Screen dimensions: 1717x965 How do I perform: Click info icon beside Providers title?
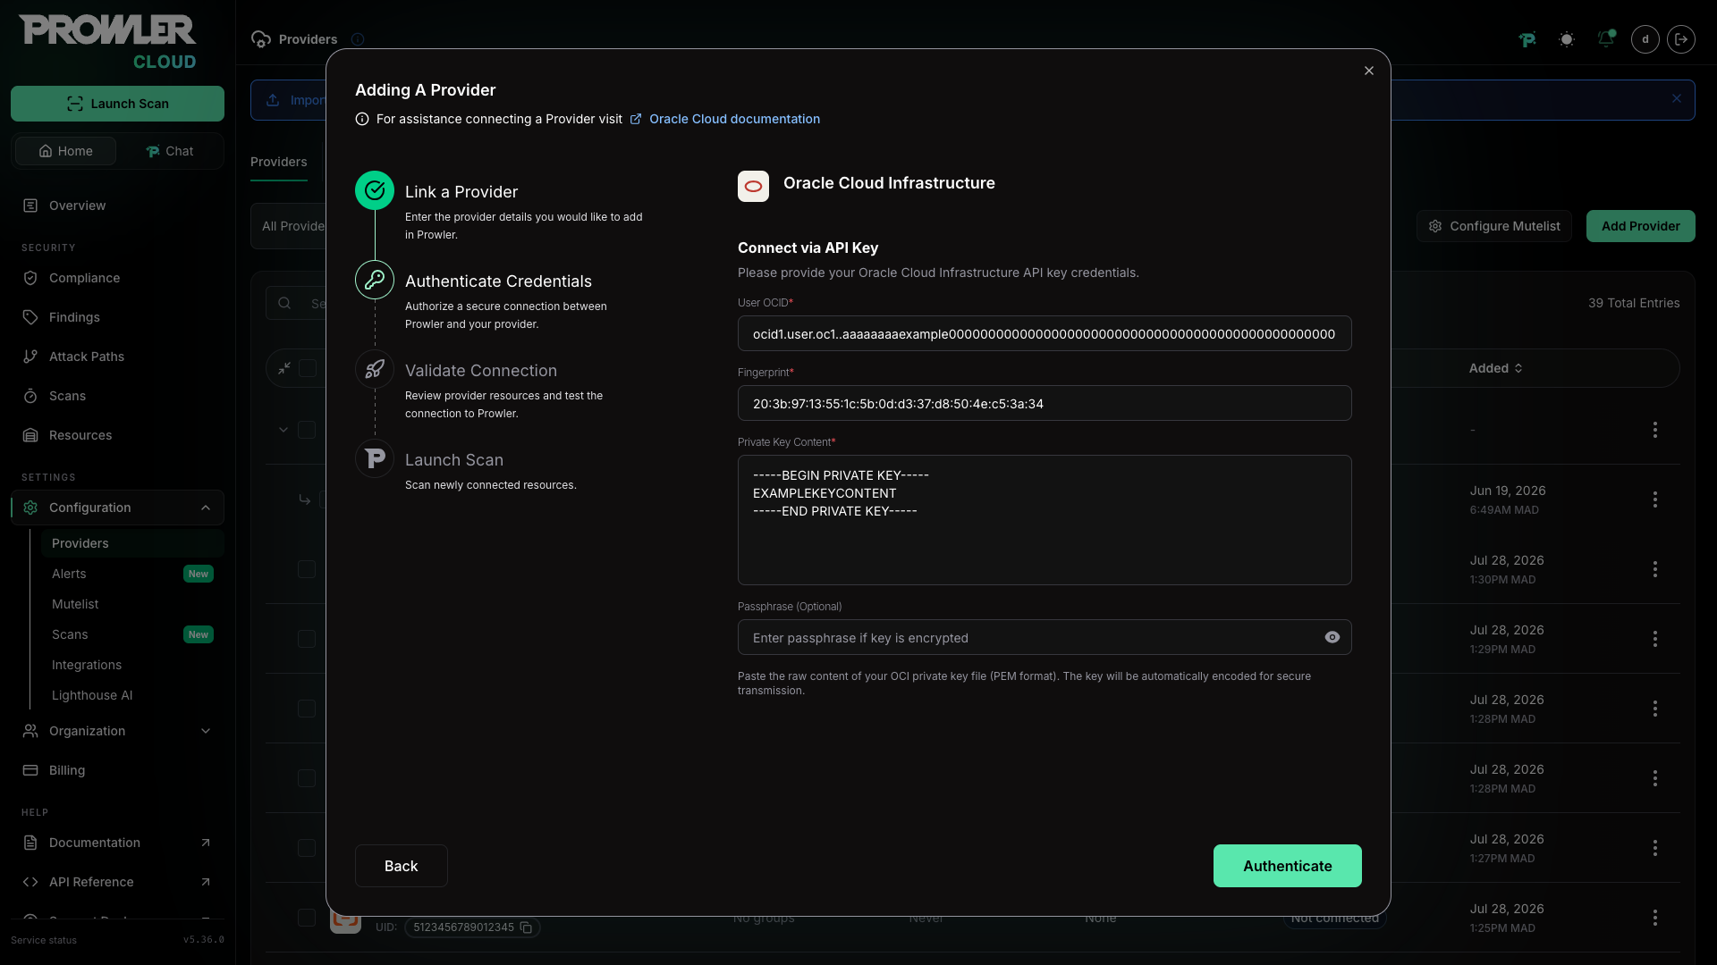point(358,39)
